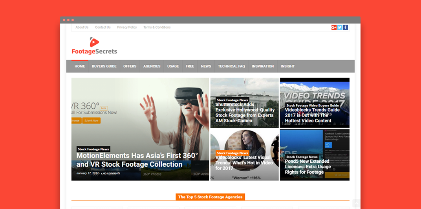This screenshot has width=421, height=209.
Task: Open the FREE menu item
Action: pyautogui.click(x=190, y=66)
